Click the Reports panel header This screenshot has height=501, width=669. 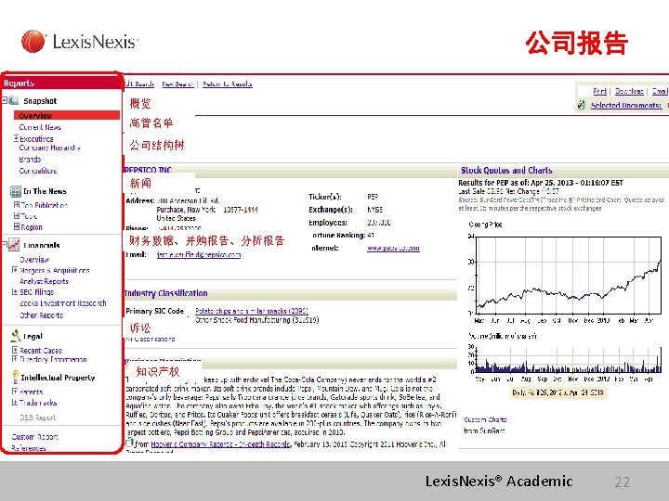(x=62, y=83)
